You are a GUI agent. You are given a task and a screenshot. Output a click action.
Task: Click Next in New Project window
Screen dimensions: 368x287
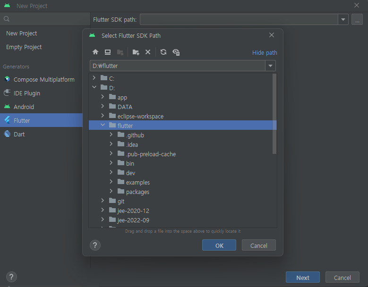(303, 278)
